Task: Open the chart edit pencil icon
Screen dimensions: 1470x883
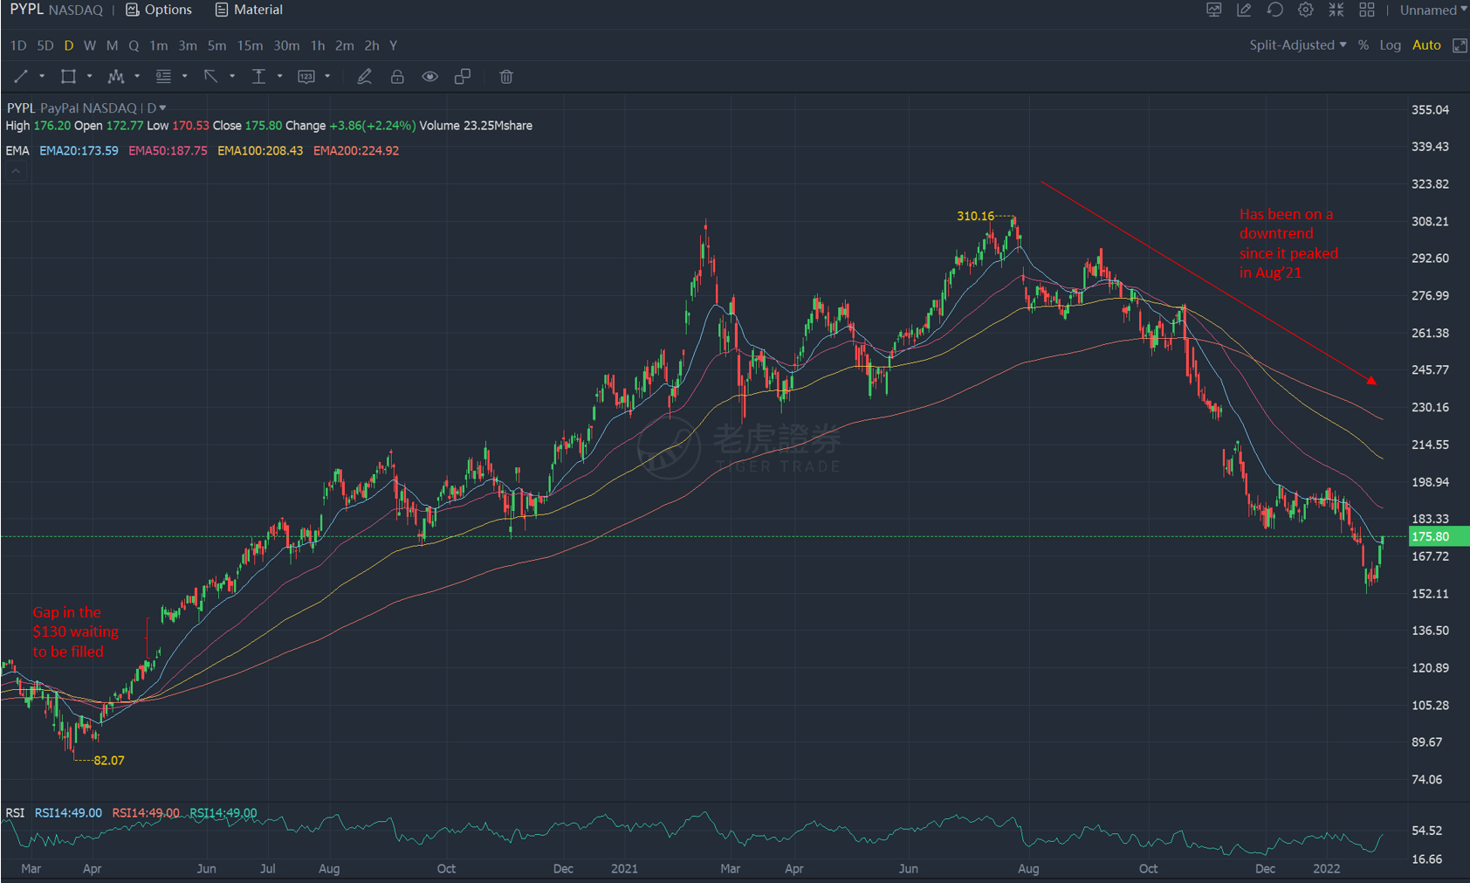Action: click(1245, 10)
